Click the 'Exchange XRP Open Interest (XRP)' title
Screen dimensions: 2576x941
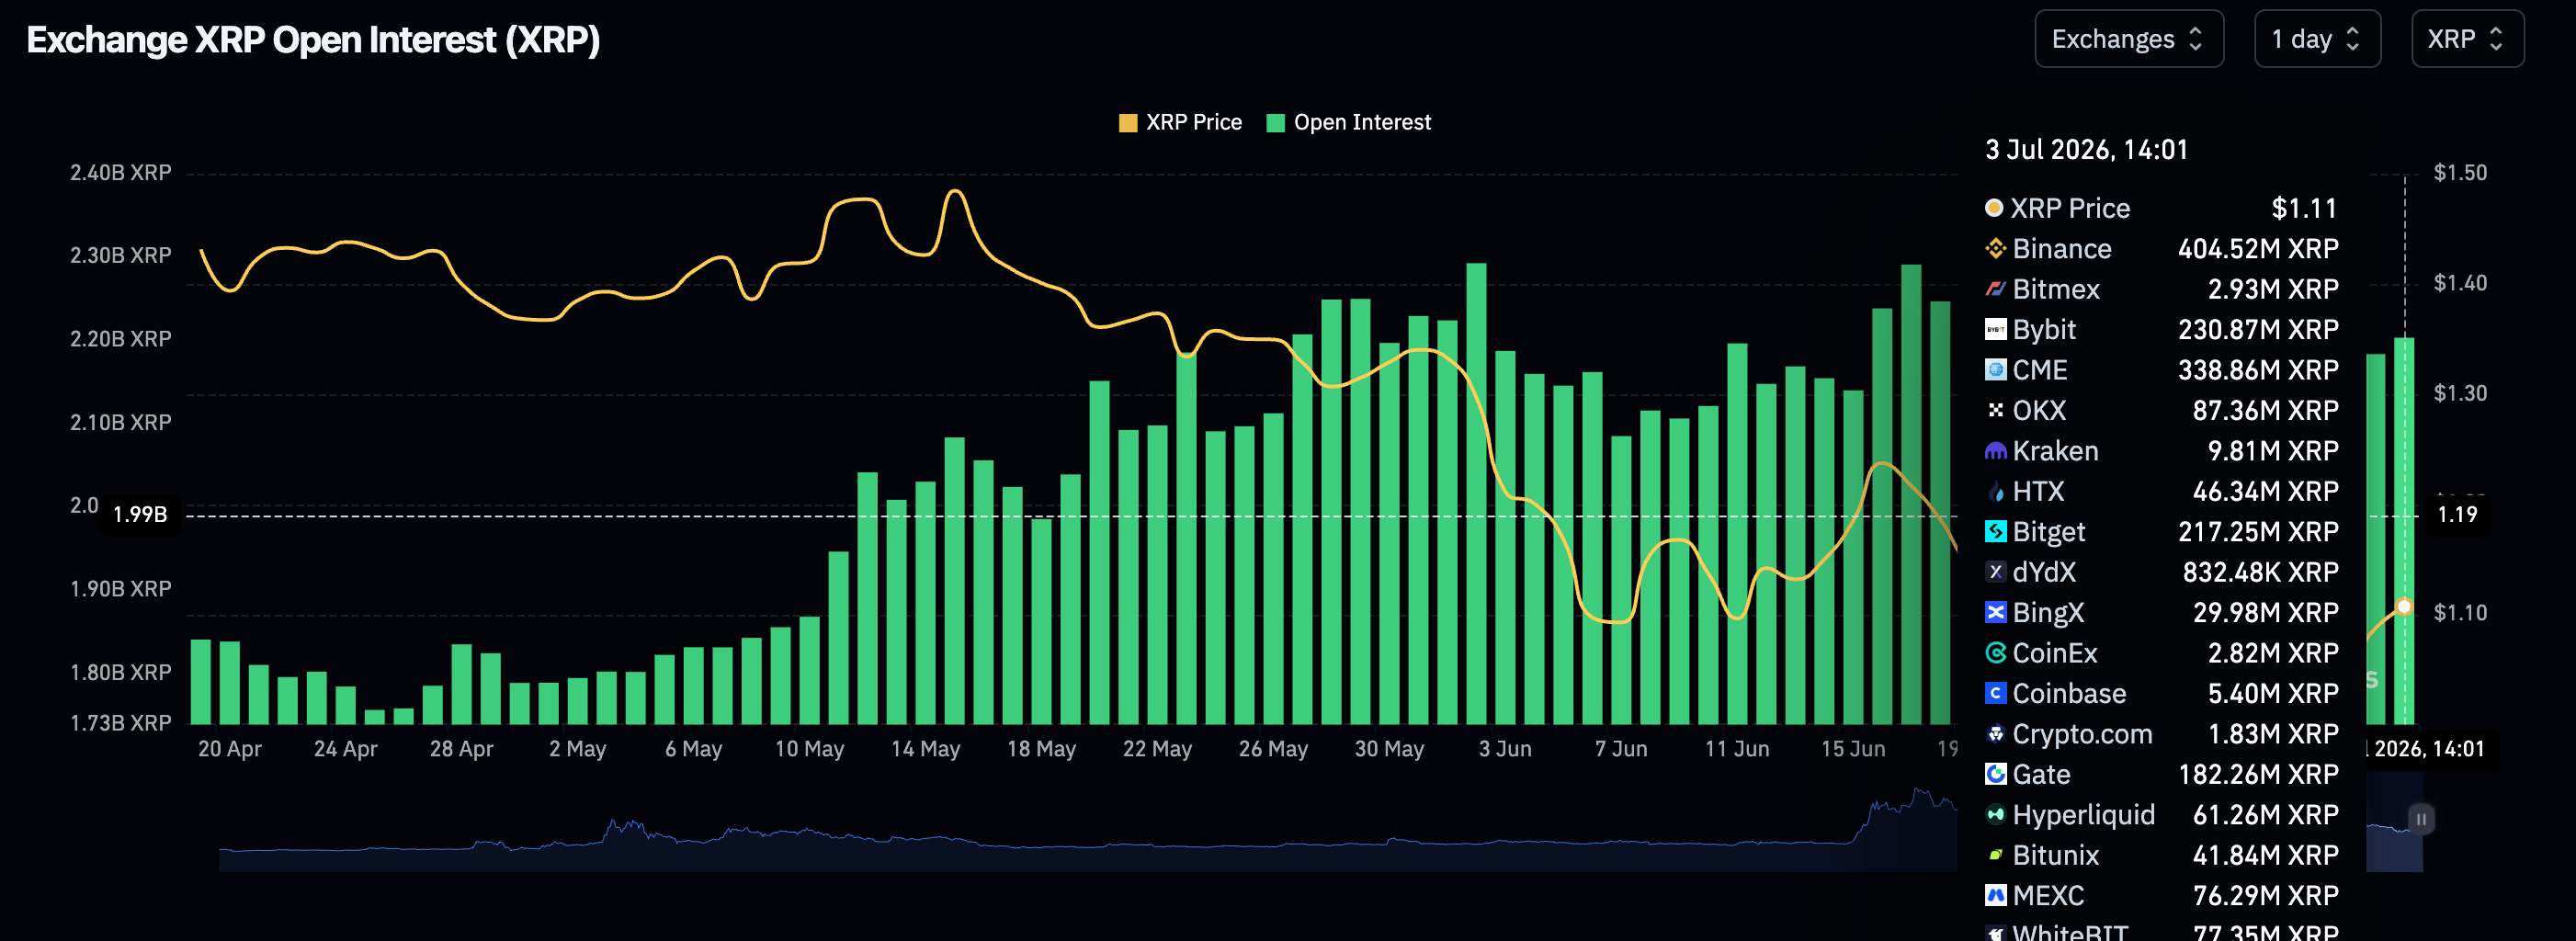313,40
